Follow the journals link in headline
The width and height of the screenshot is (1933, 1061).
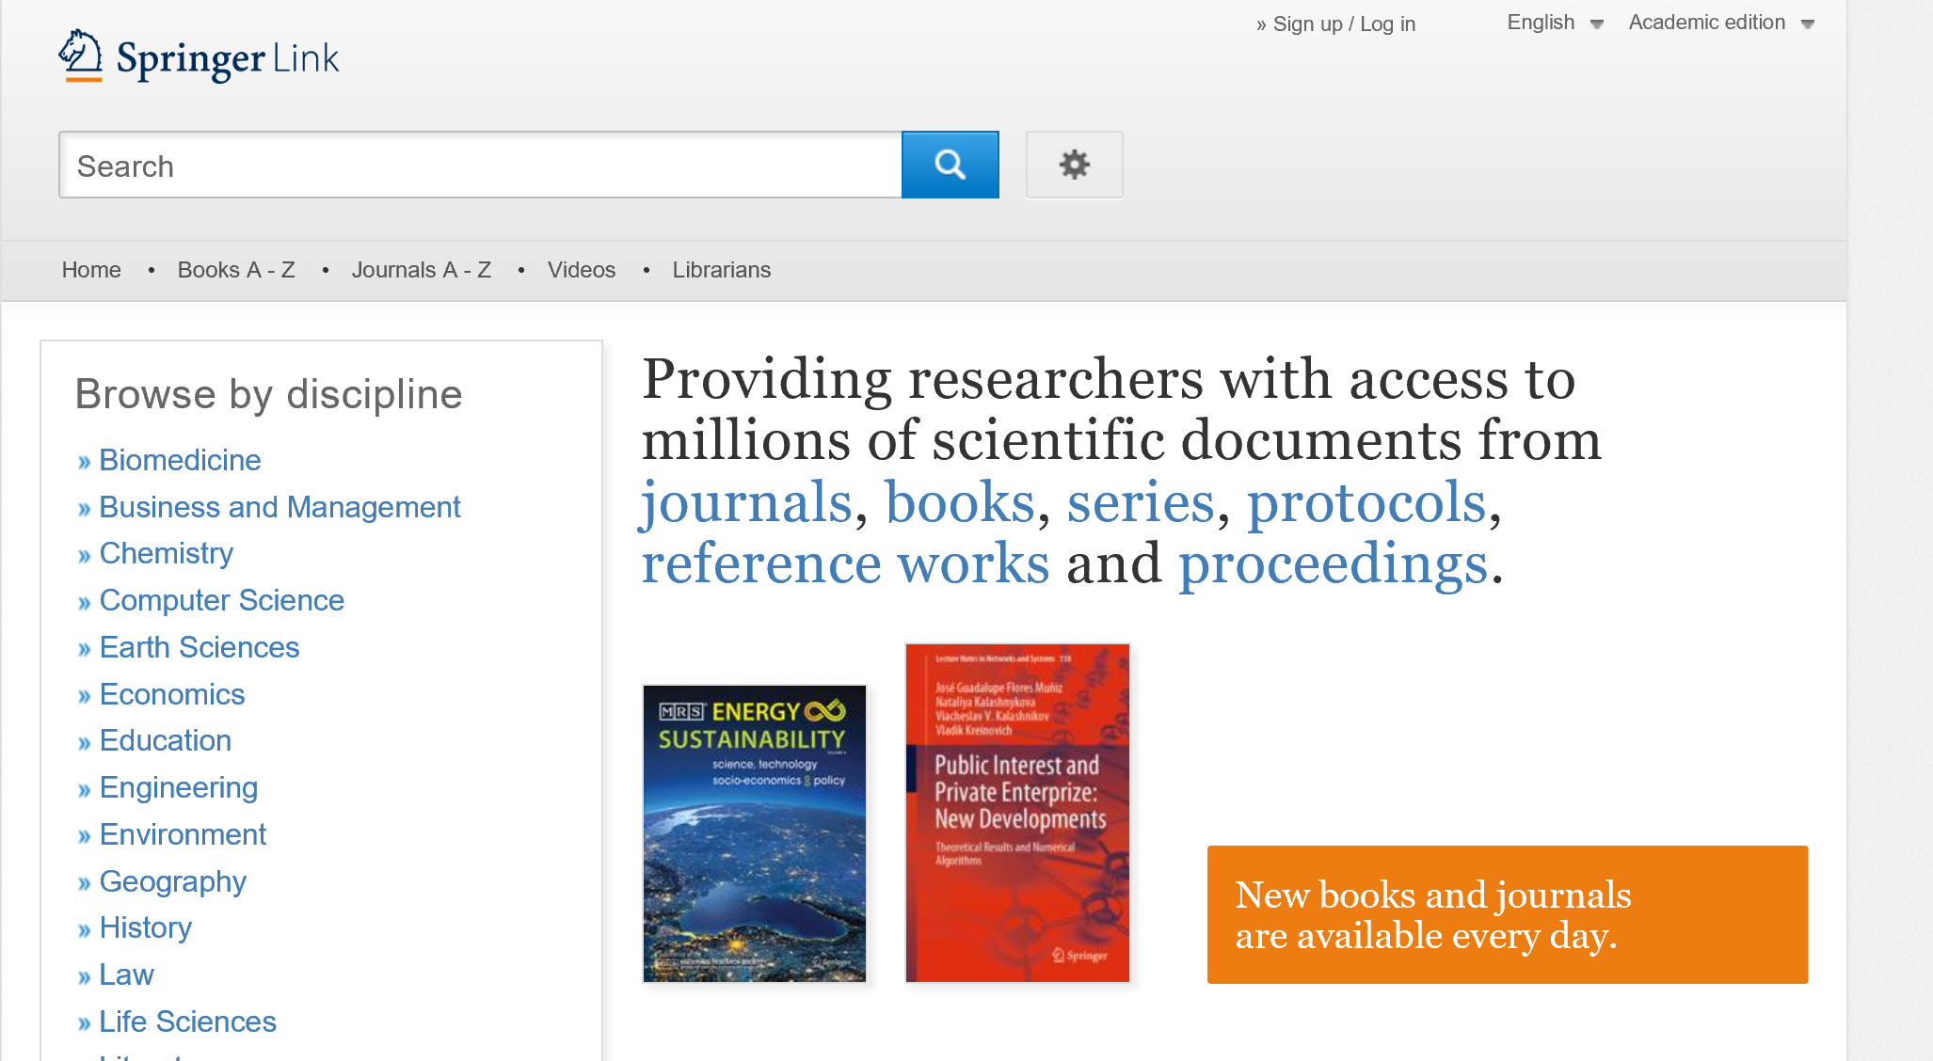(746, 502)
